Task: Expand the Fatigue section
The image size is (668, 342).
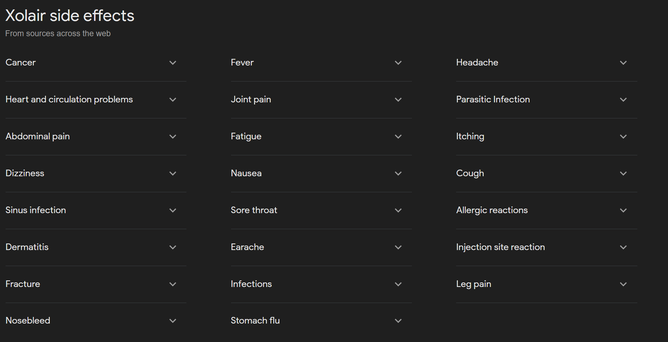Action: tap(398, 137)
